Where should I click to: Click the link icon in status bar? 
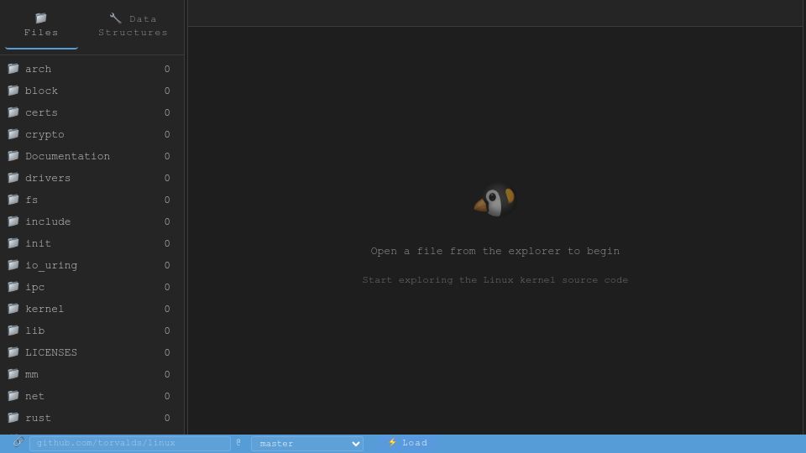18,442
